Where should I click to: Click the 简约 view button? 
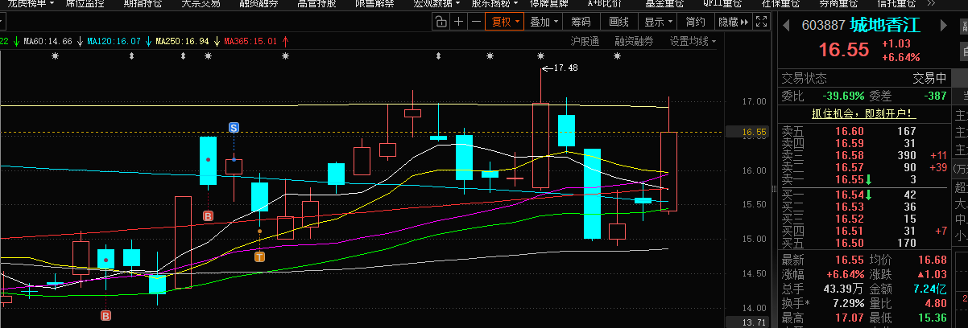click(695, 22)
